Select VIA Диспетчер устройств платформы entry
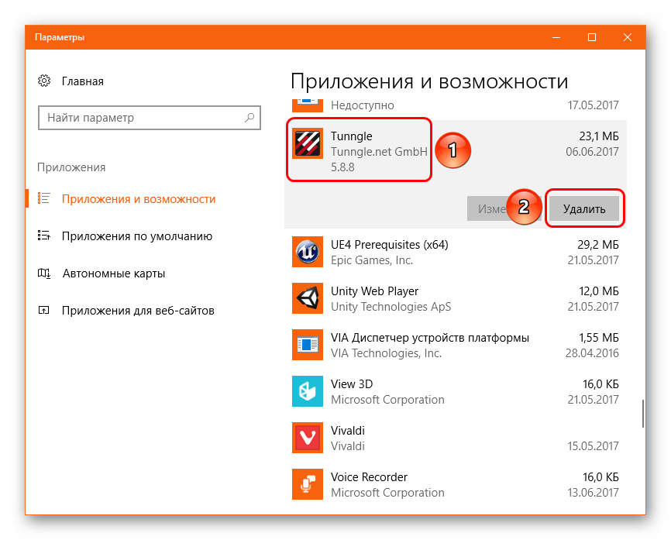The width and height of the screenshot is (671, 540). click(x=456, y=345)
